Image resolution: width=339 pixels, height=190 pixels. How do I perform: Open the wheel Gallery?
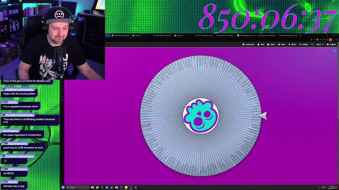pos(304,44)
